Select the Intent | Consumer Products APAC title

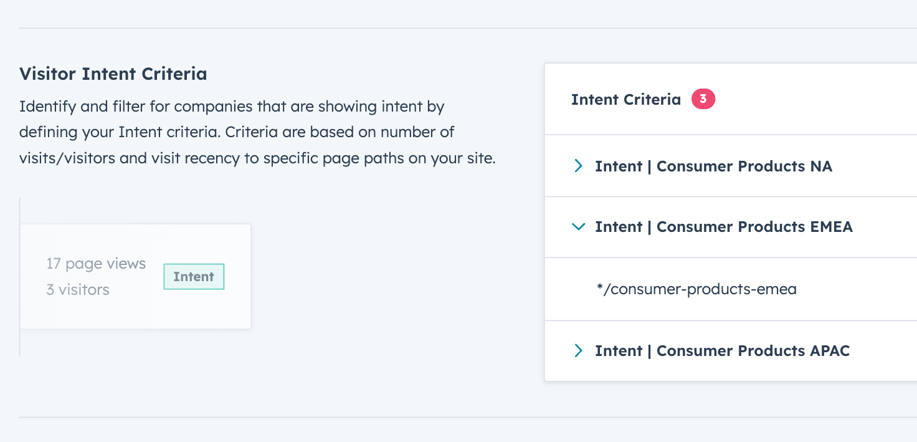722,350
